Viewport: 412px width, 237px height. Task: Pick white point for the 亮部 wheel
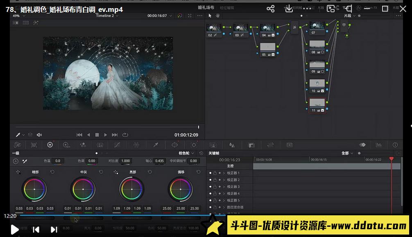point(115,172)
